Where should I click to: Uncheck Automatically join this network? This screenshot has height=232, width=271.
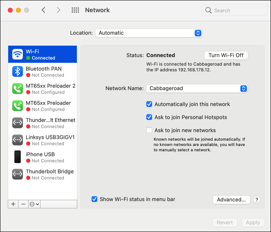(x=149, y=104)
